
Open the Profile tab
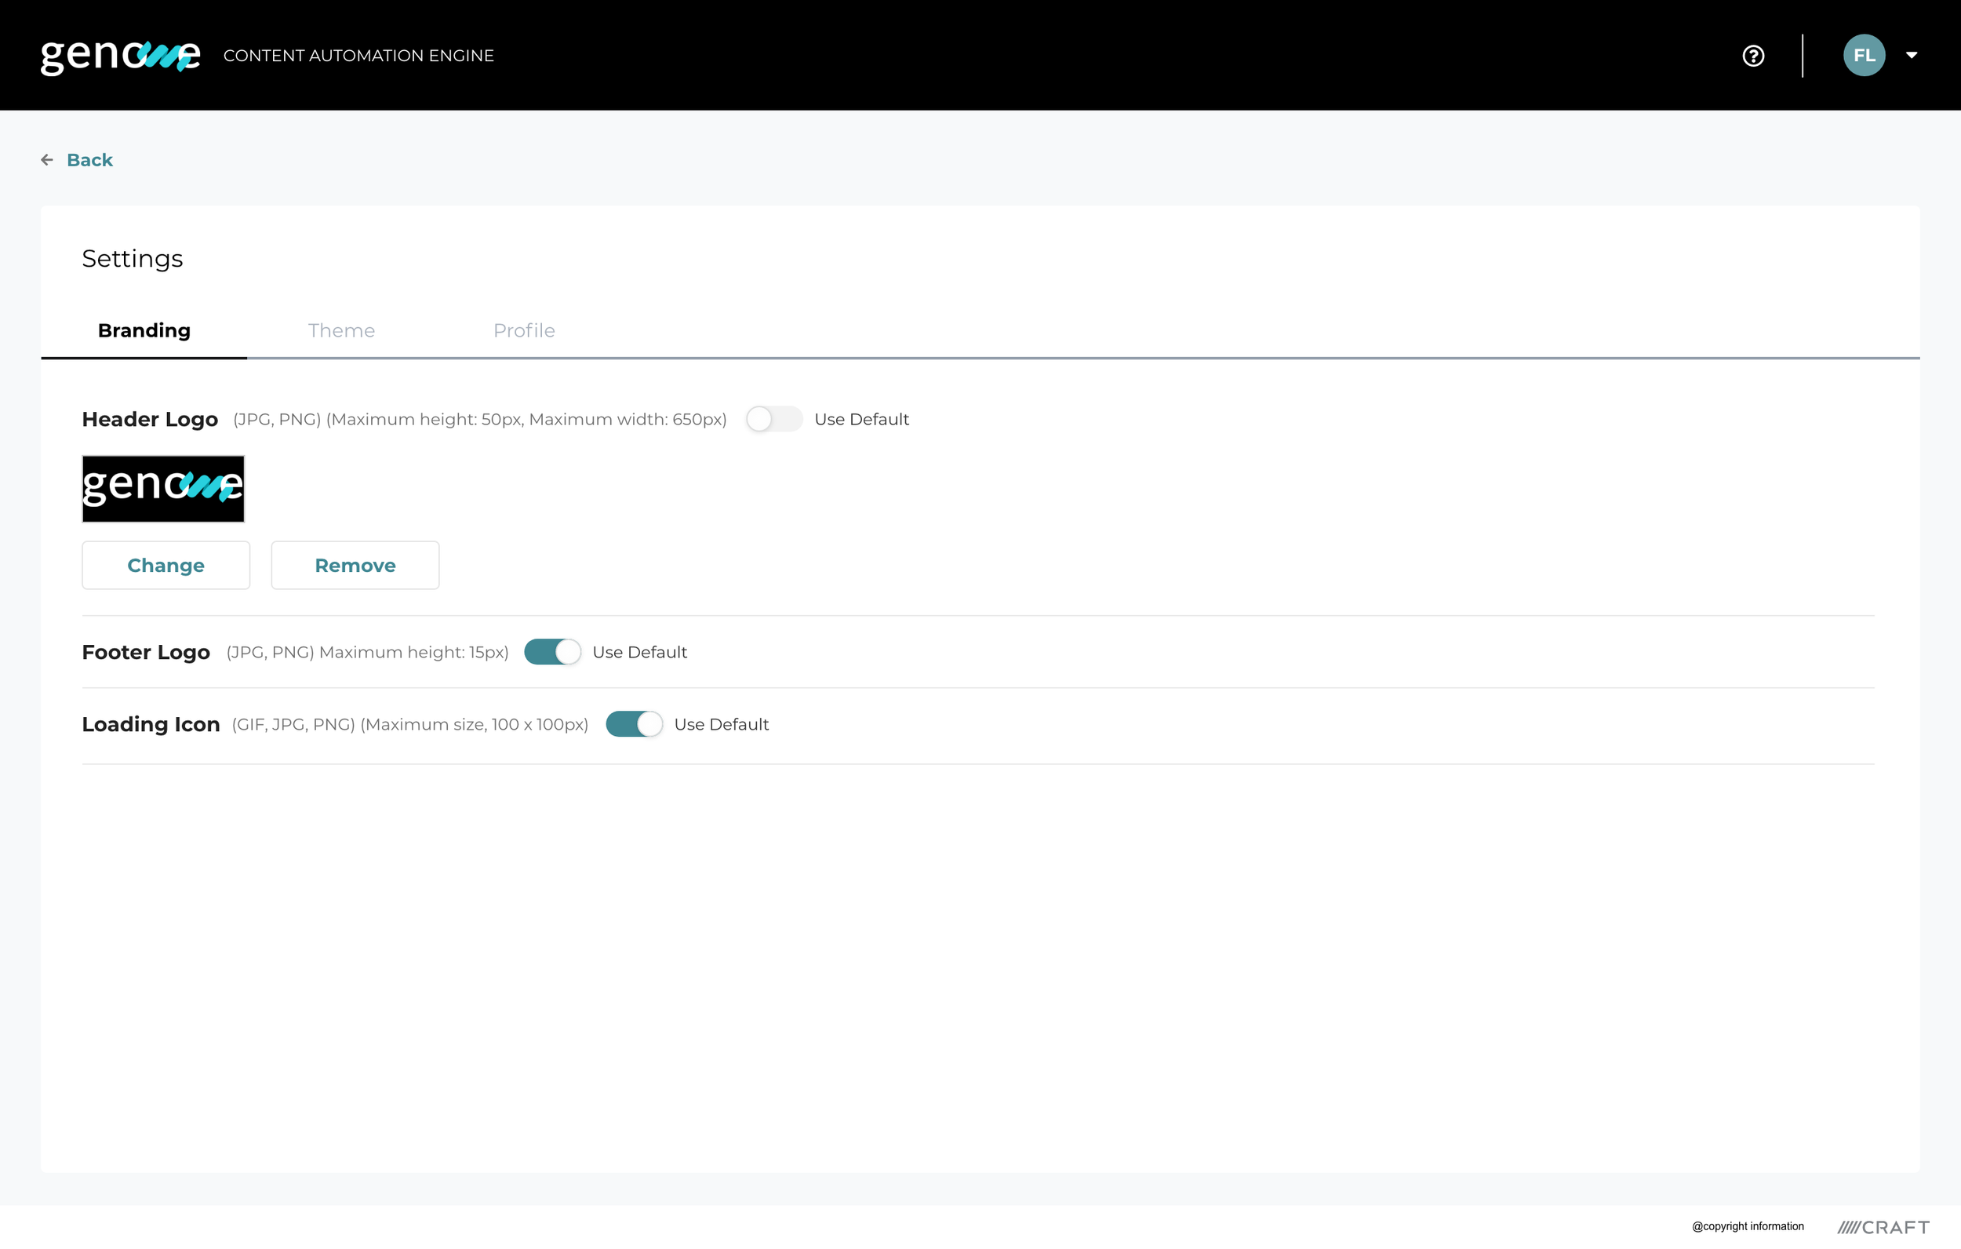coord(524,331)
